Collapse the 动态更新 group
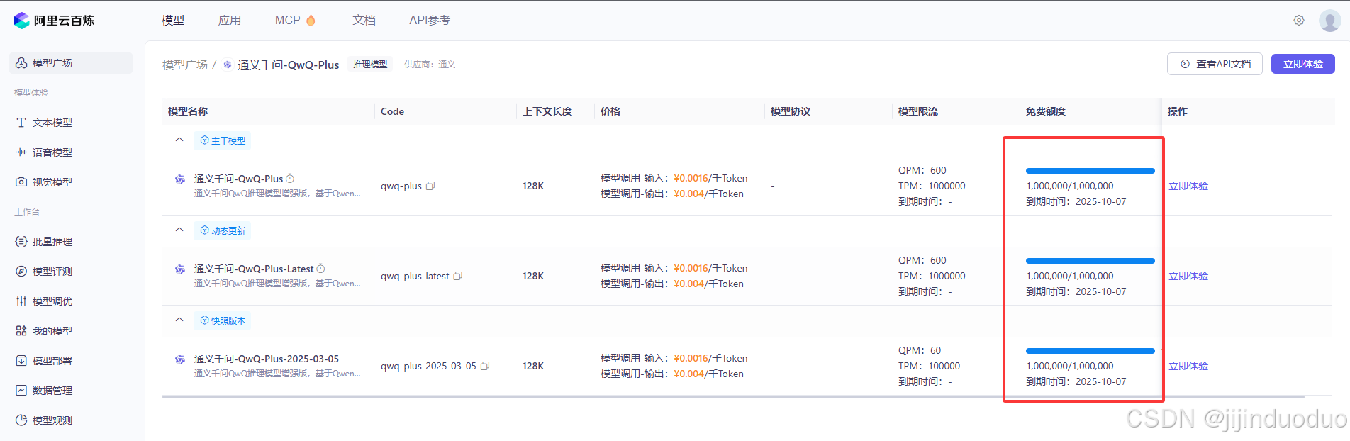The height and width of the screenshot is (441, 1350). [x=179, y=230]
